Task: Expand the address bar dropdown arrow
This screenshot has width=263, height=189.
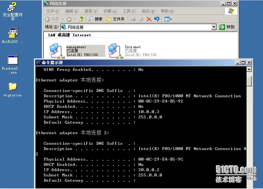Action: point(214,27)
